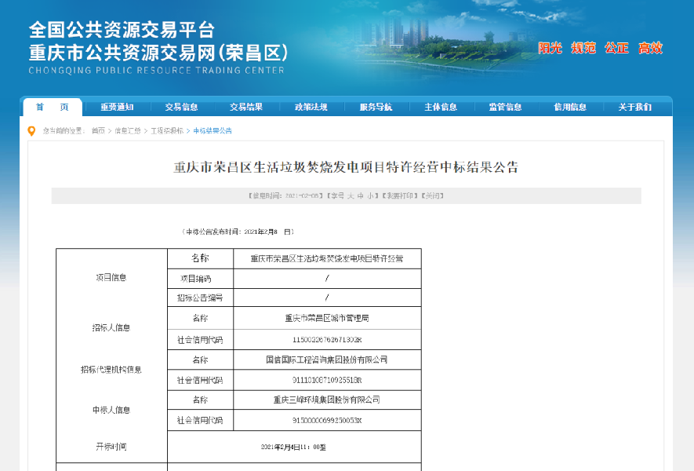Click the orange location pin icon

[31, 131]
